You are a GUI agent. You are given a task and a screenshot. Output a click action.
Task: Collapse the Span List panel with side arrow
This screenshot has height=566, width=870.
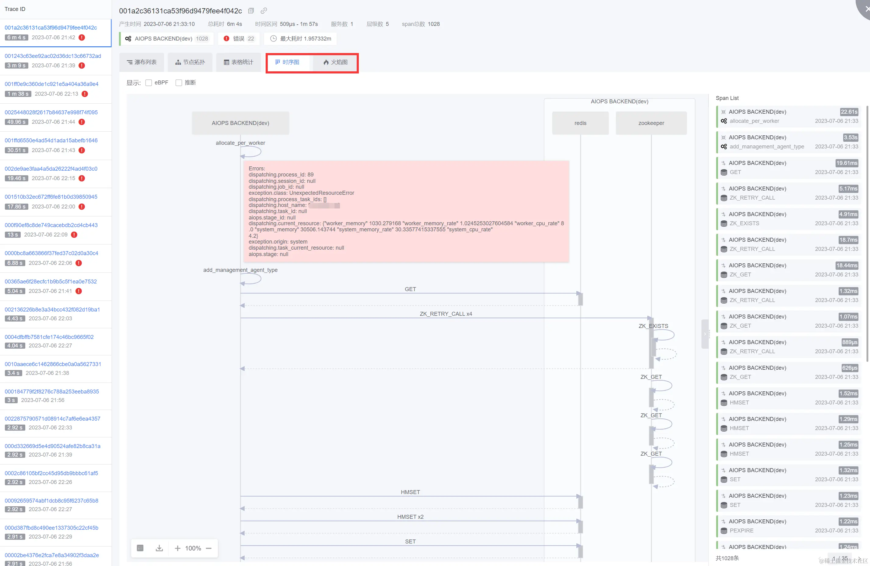[x=705, y=334]
